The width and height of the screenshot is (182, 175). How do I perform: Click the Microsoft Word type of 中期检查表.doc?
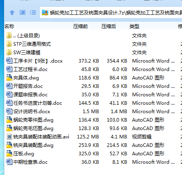click(153, 162)
